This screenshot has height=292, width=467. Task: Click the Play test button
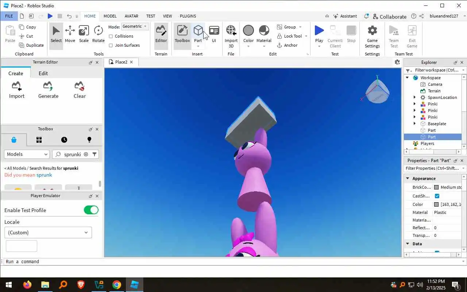click(319, 33)
